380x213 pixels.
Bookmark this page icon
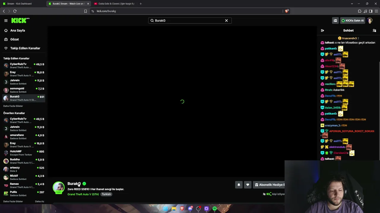pyautogui.click(x=85, y=11)
